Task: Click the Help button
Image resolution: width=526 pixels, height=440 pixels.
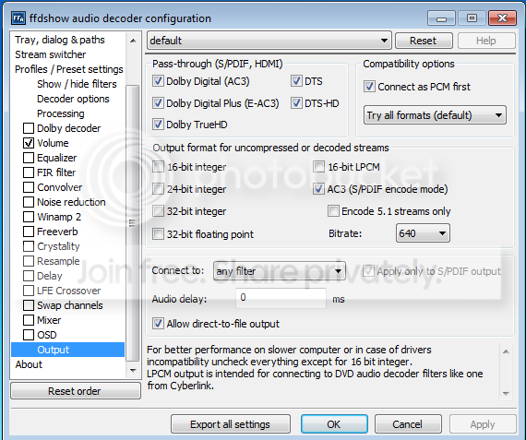Action: [486, 41]
